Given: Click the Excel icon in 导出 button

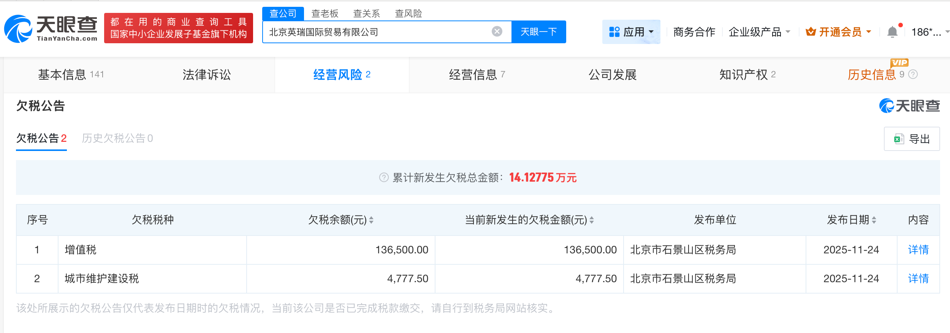Looking at the screenshot, I should click(899, 139).
